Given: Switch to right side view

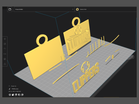Looking at the screenshot, I should [22, 95].
